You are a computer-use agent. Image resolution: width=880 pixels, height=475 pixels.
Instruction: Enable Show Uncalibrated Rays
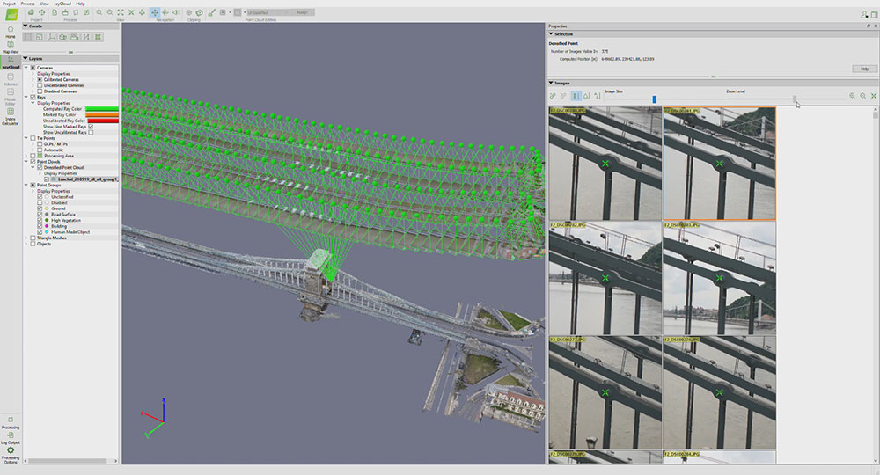(91, 132)
